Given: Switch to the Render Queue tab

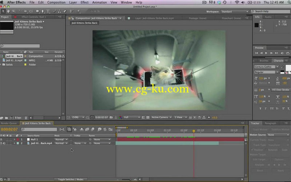Looking at the screenshot, I should pos(9,123).
